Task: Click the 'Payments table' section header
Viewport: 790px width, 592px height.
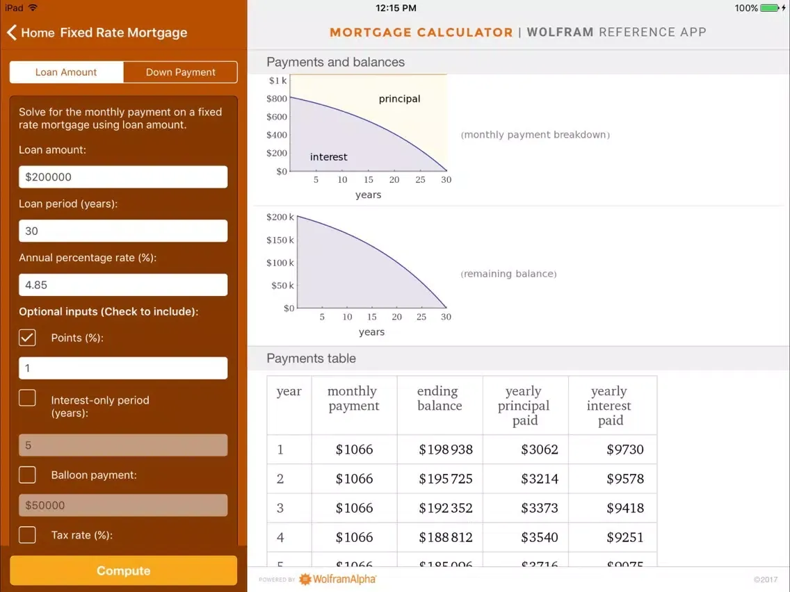Action: click(311, 359)
